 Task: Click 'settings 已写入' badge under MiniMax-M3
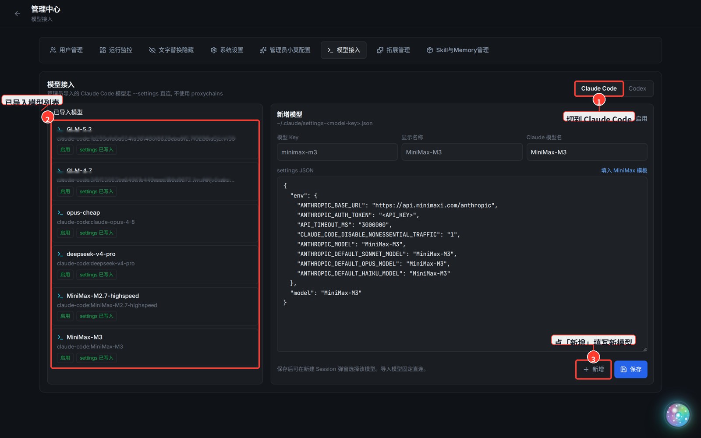click(x=96, y=358)
